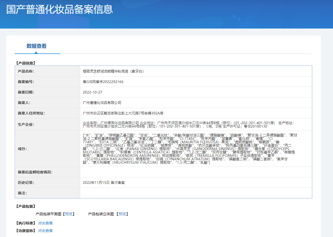Select the 备案日期 label cell
Screen dimensions: 333x237
pyautogui.click(x=47, y=92)
